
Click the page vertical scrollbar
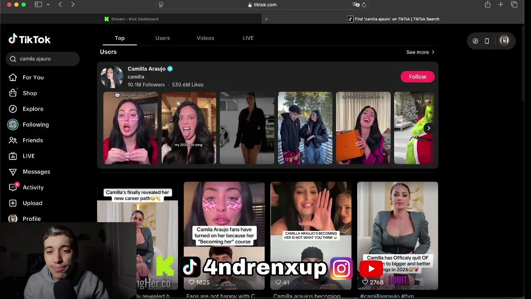point(522,62)
